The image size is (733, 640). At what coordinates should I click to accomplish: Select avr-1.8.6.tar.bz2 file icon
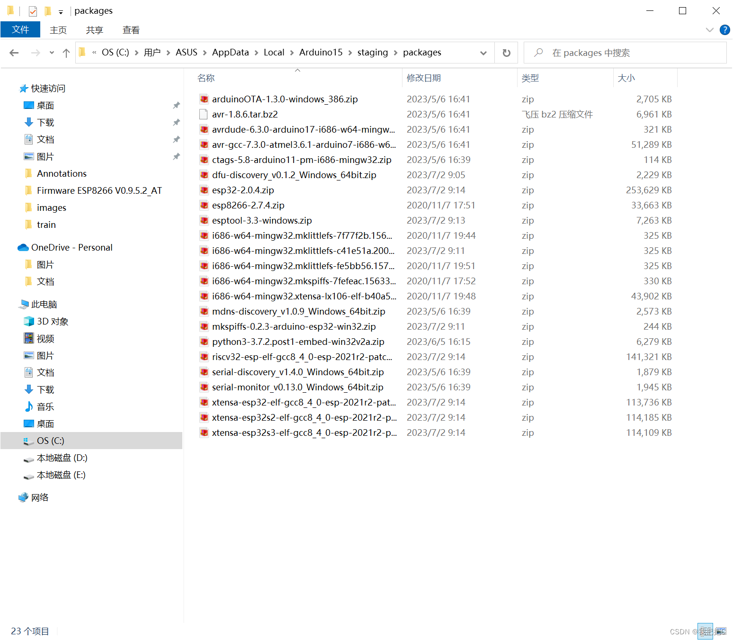point(204,114)
